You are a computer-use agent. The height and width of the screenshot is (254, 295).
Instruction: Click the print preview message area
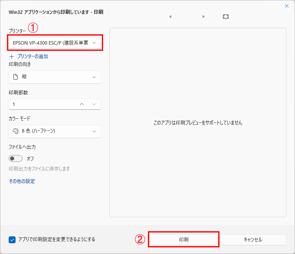click(x=198, y=123)
